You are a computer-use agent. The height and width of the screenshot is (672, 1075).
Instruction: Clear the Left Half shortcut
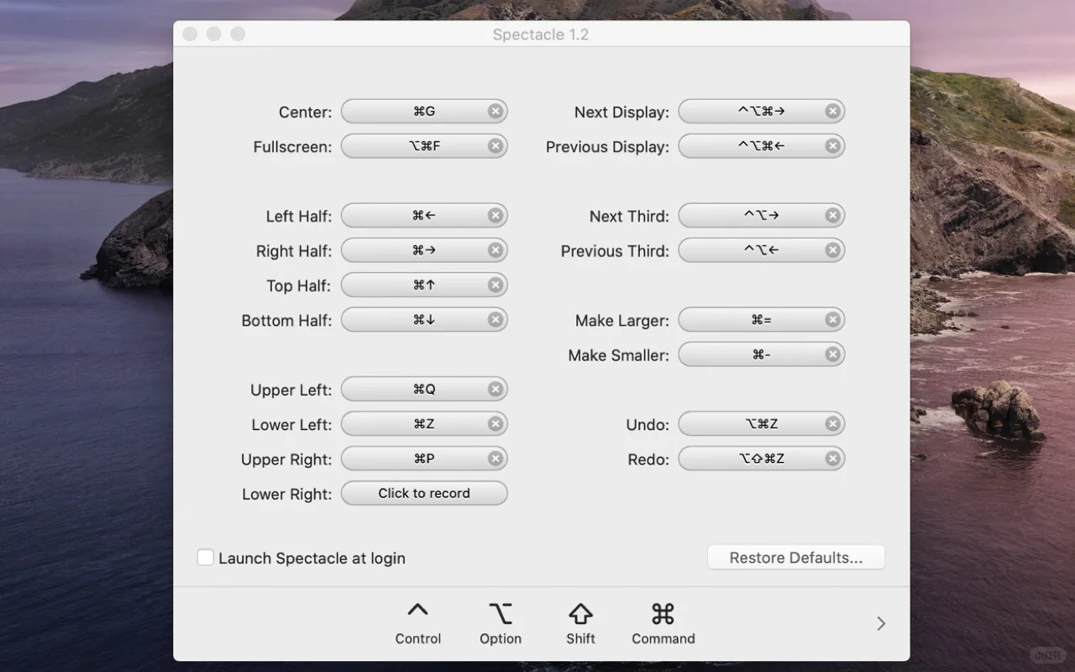(496, 215)
